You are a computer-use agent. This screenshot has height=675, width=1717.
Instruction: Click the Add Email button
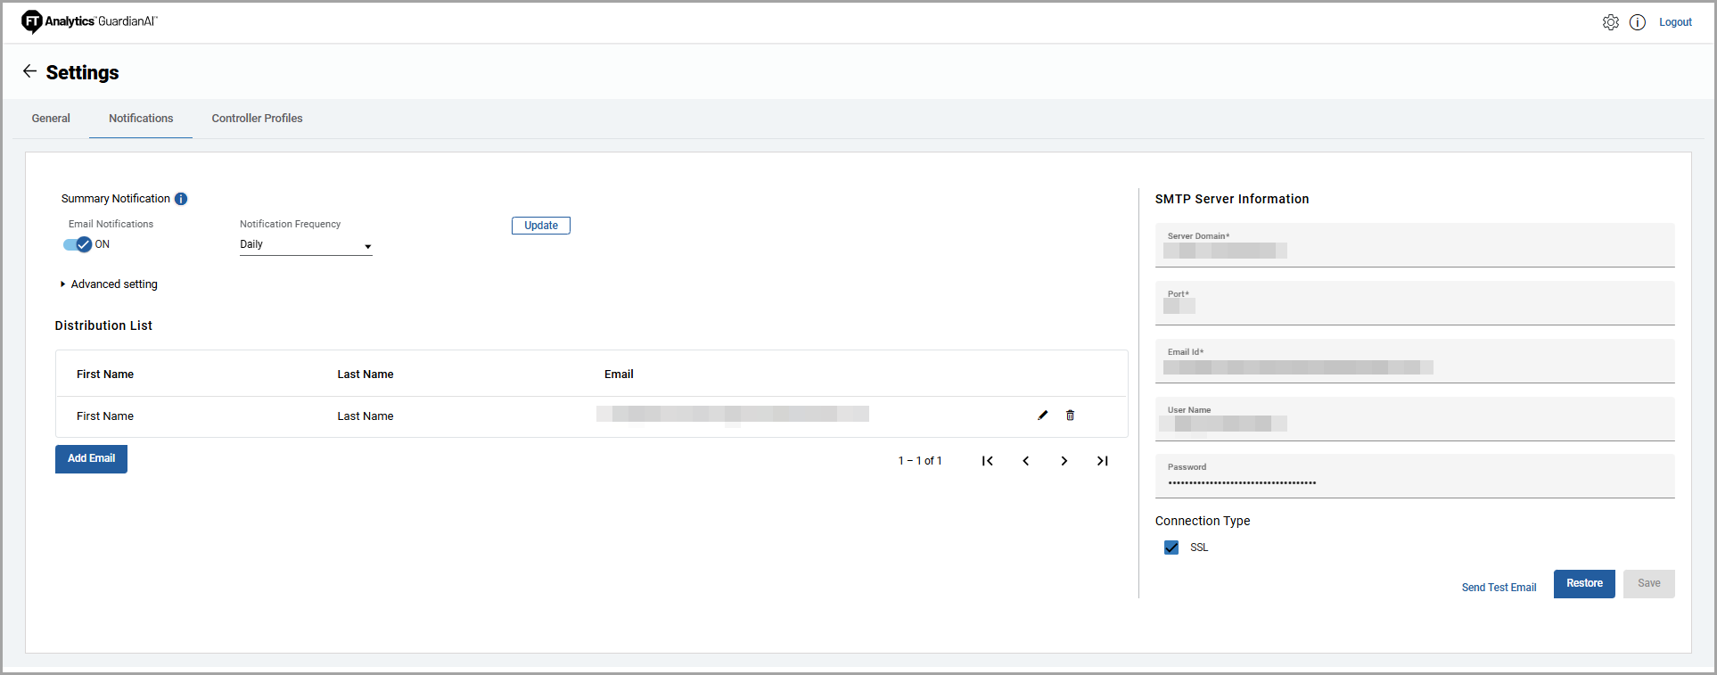[91, 459]
